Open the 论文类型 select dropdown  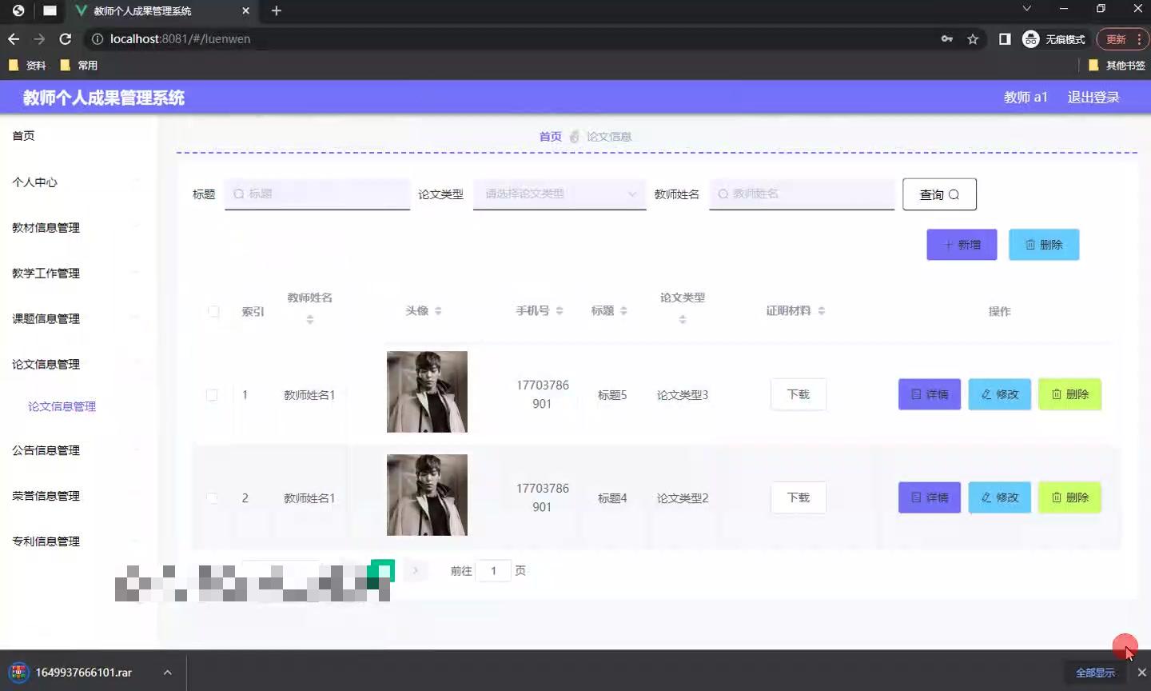(560, 194)
